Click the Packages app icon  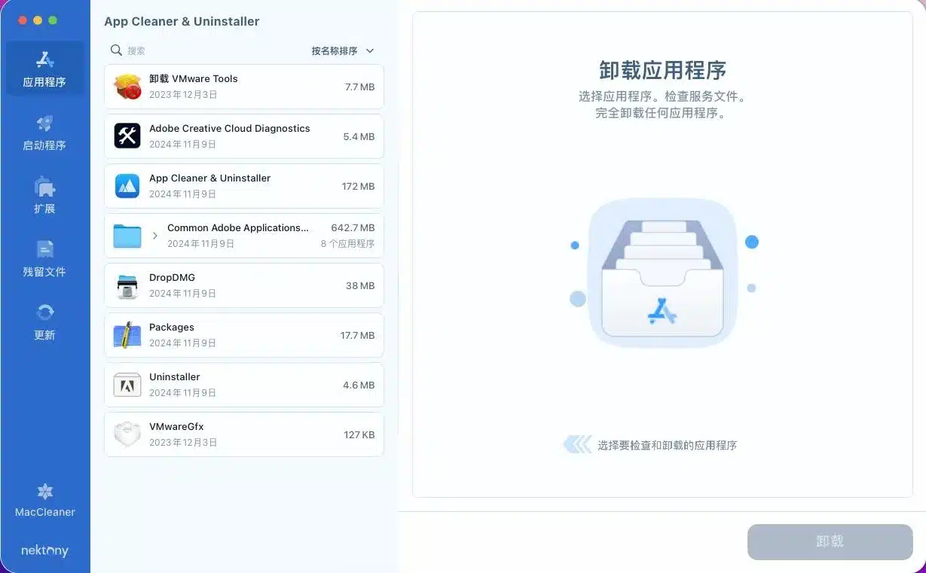coord(127,336)
